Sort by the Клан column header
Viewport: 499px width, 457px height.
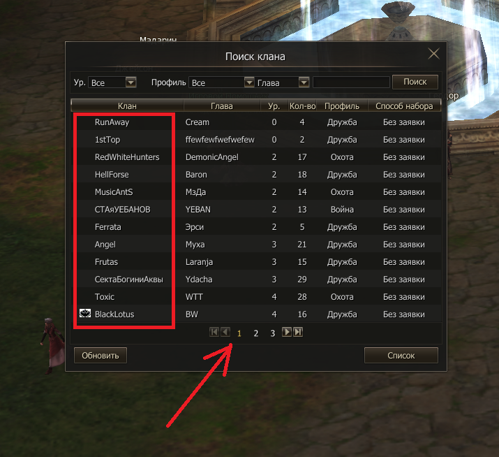(x=127, y=106)
